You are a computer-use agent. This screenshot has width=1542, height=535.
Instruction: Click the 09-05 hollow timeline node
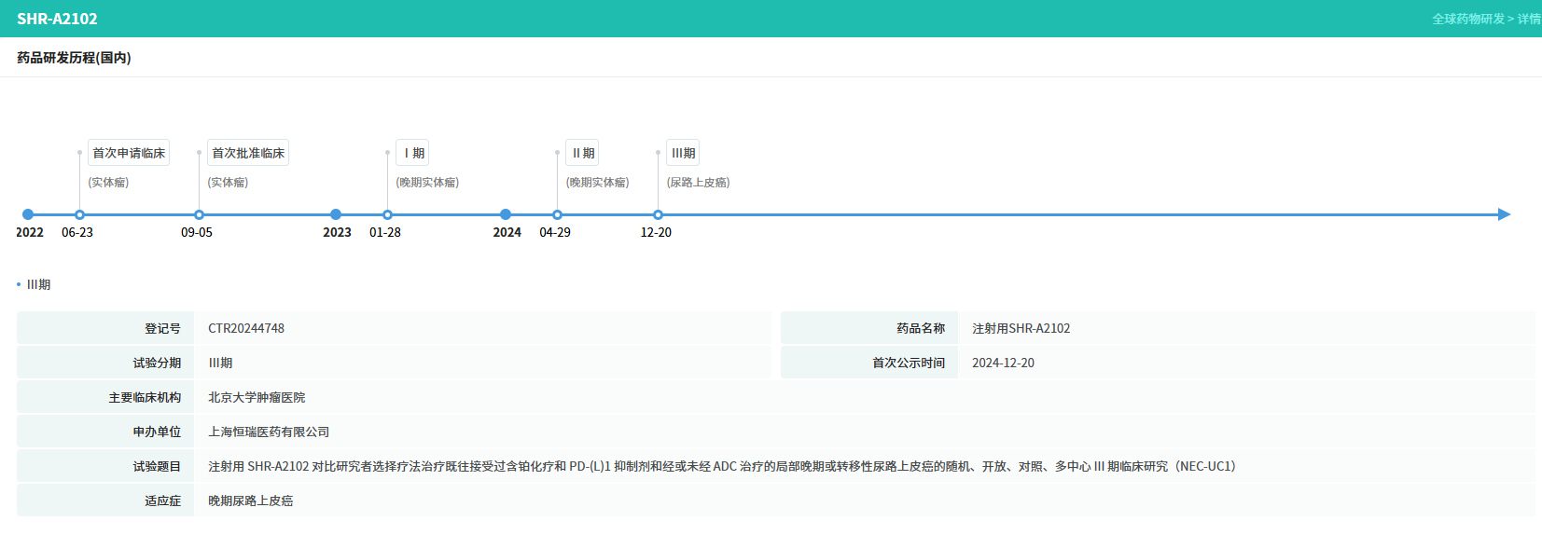tap(199, 214)
